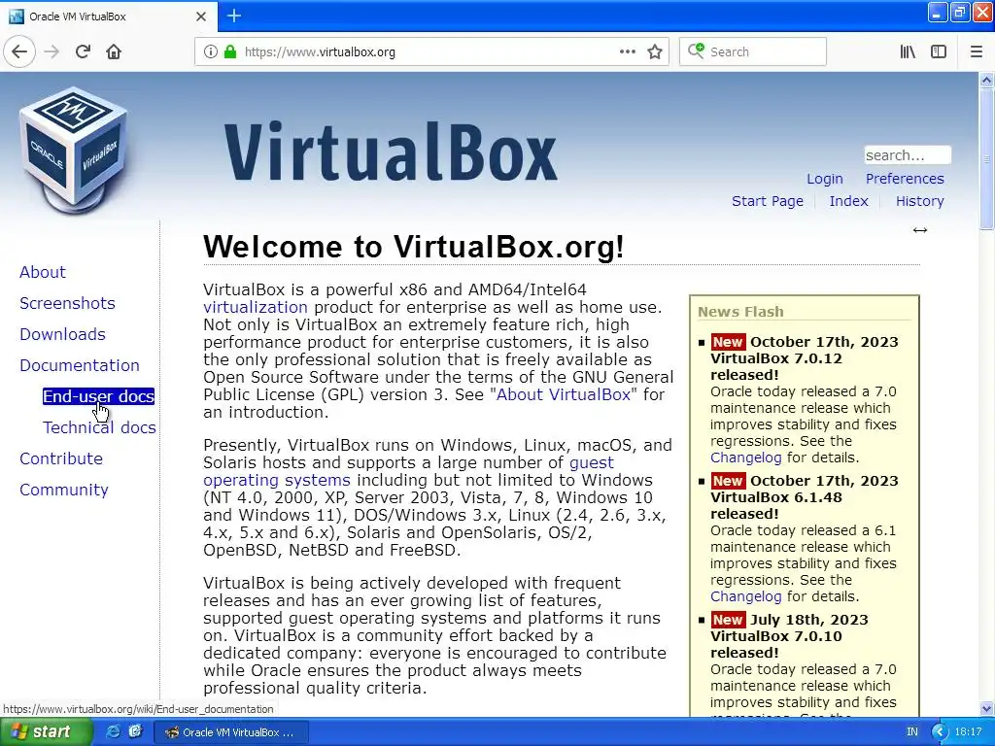Toggle the sidebar view icon
Viewport: 995px width, 746px height.
pyautogui.click(x=939, y=51)
